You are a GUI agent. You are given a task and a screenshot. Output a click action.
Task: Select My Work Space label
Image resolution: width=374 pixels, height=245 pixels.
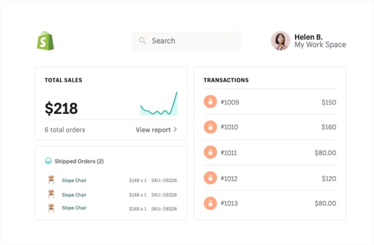coord(320,45)
